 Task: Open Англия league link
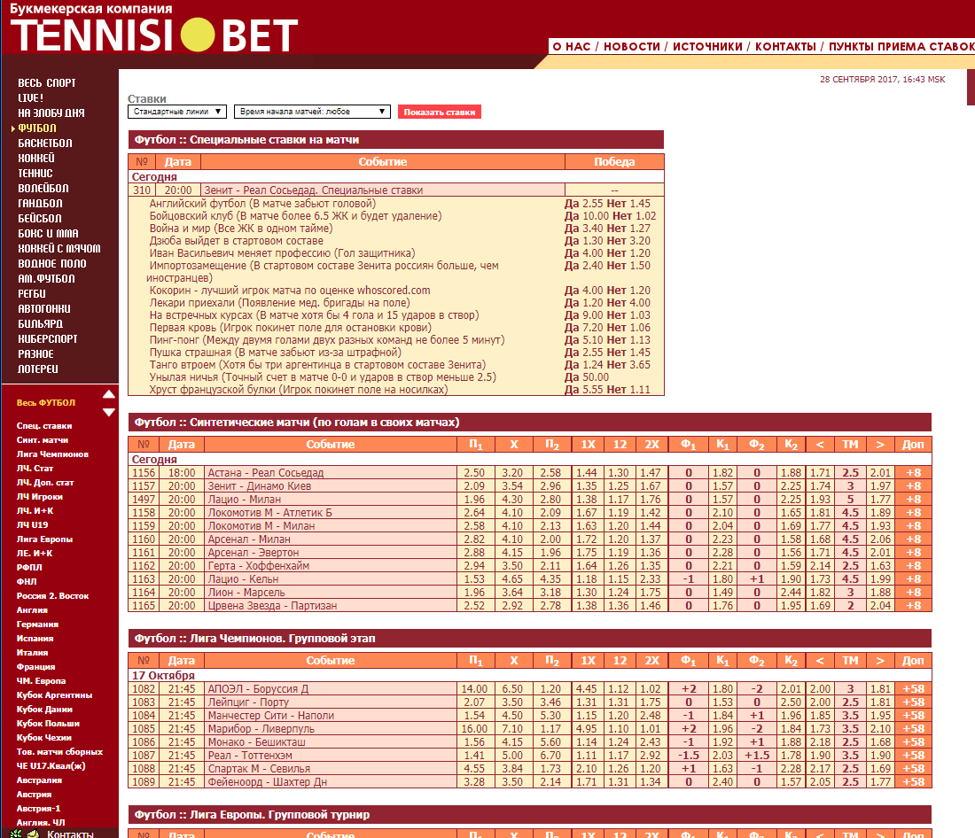point(32,610)
